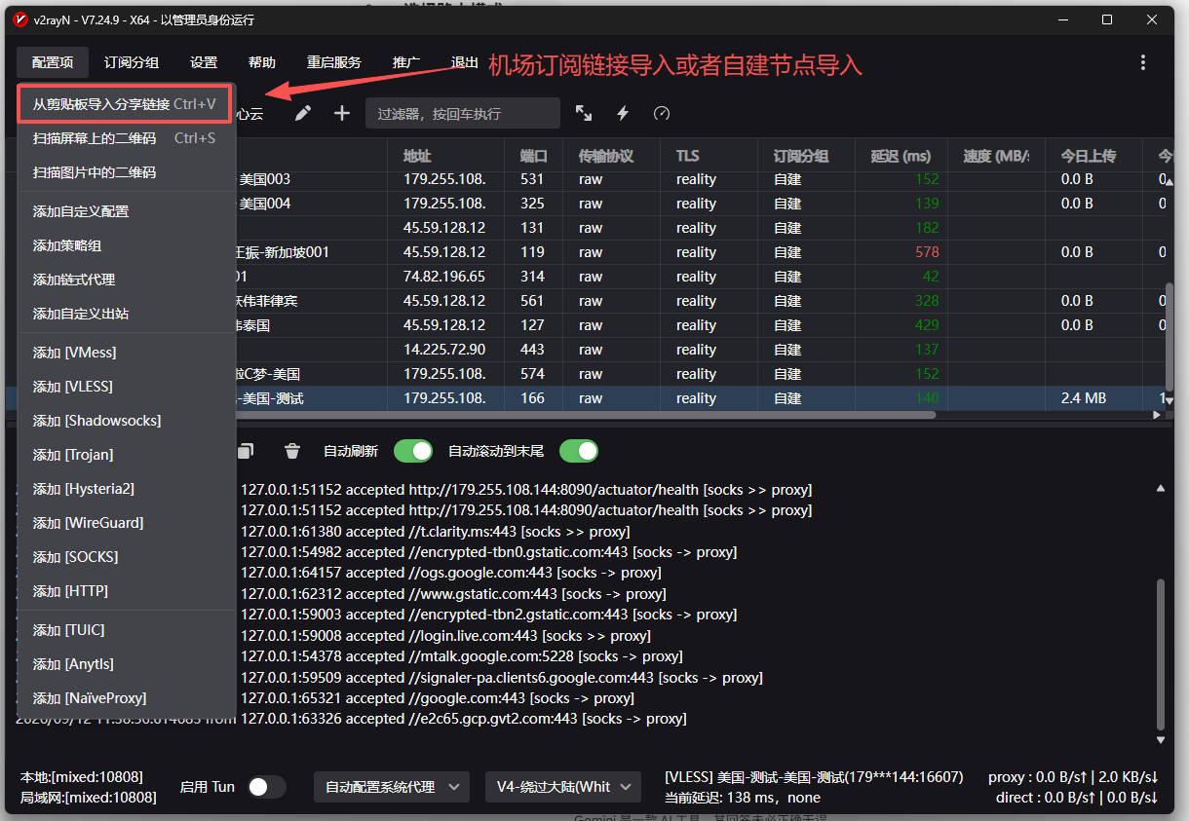Toggle the 自动滚动到末尾 switch
1189x821 pixels.
(x=578, y=451)
